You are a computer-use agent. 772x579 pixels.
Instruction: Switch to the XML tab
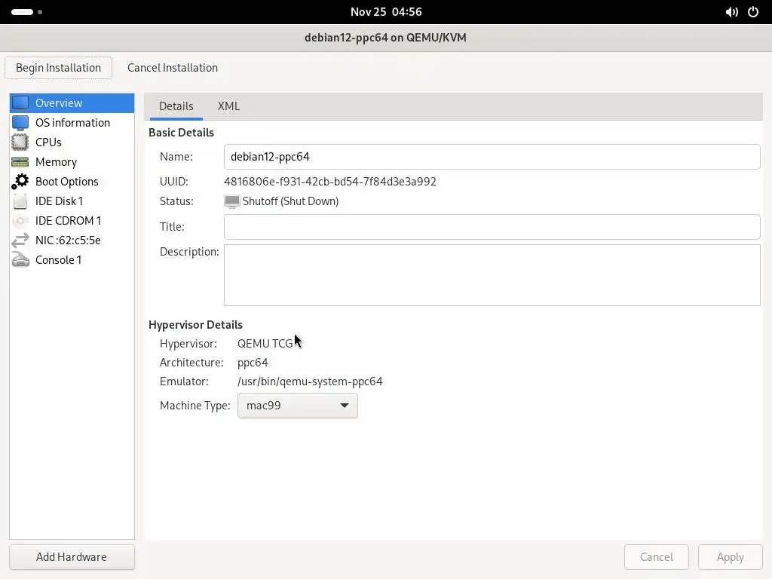[229, 106]
